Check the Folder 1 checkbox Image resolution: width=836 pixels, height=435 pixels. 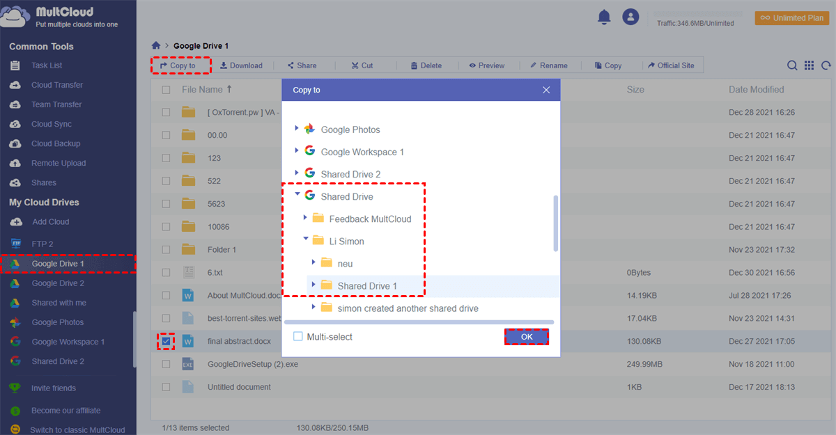(x=166, y=249)
